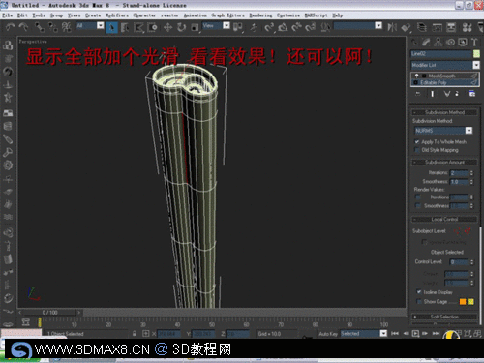Enable Render Values Smoothness checkbox
This screenshot has width=484, height=363.
point(418,205)
